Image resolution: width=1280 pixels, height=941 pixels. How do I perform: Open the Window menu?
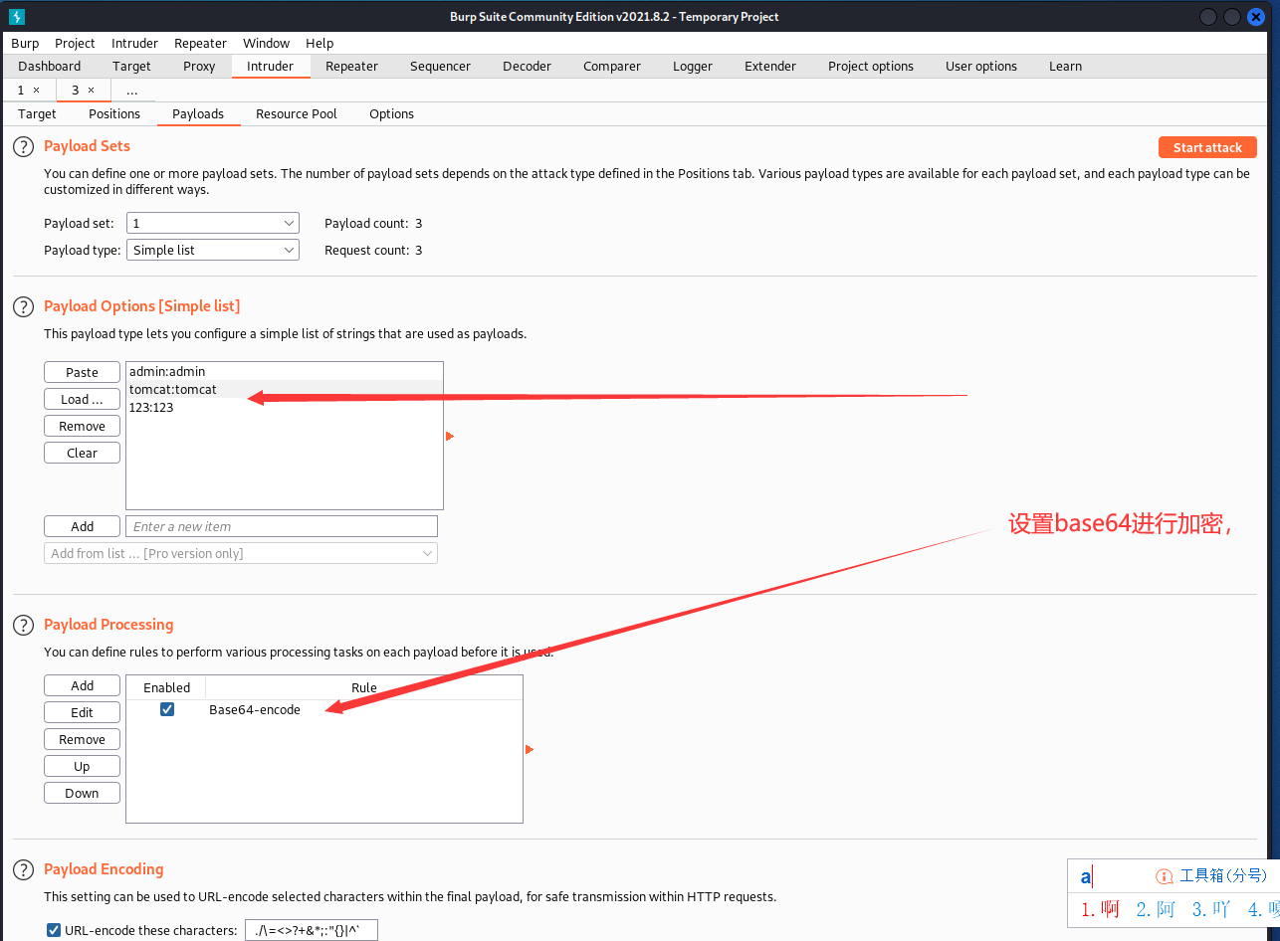(266, 43)
